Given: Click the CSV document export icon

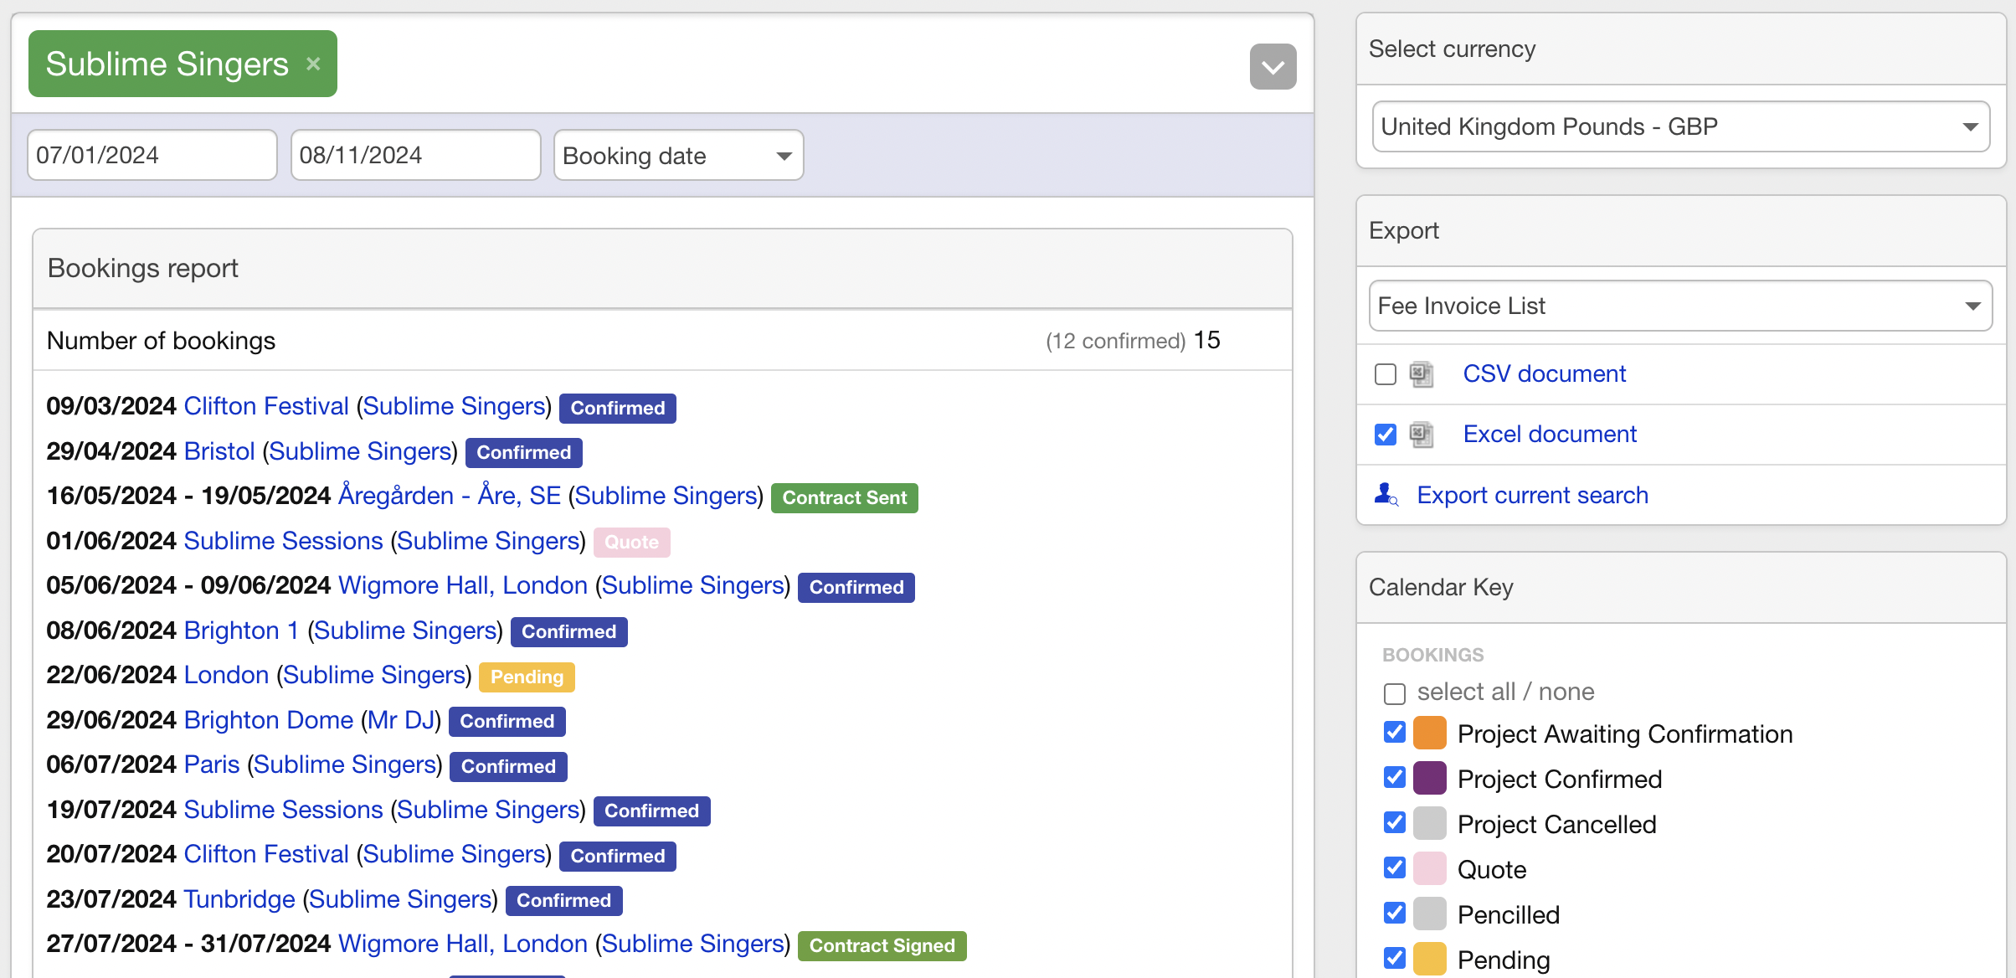Looking at the screenshot, I should 1422,374.
